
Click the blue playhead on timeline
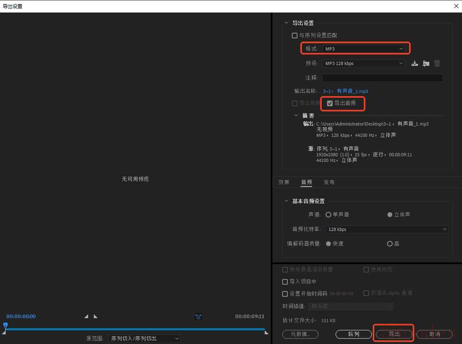[5, 325]
